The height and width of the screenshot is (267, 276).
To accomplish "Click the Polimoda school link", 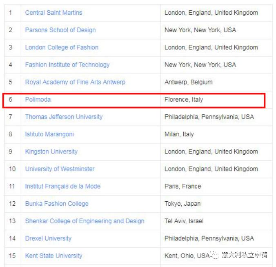I will [38, 100].
